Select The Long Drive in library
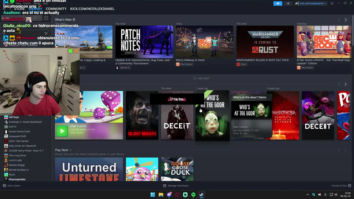This screenshot has width=354, height=199. [17, 155]
